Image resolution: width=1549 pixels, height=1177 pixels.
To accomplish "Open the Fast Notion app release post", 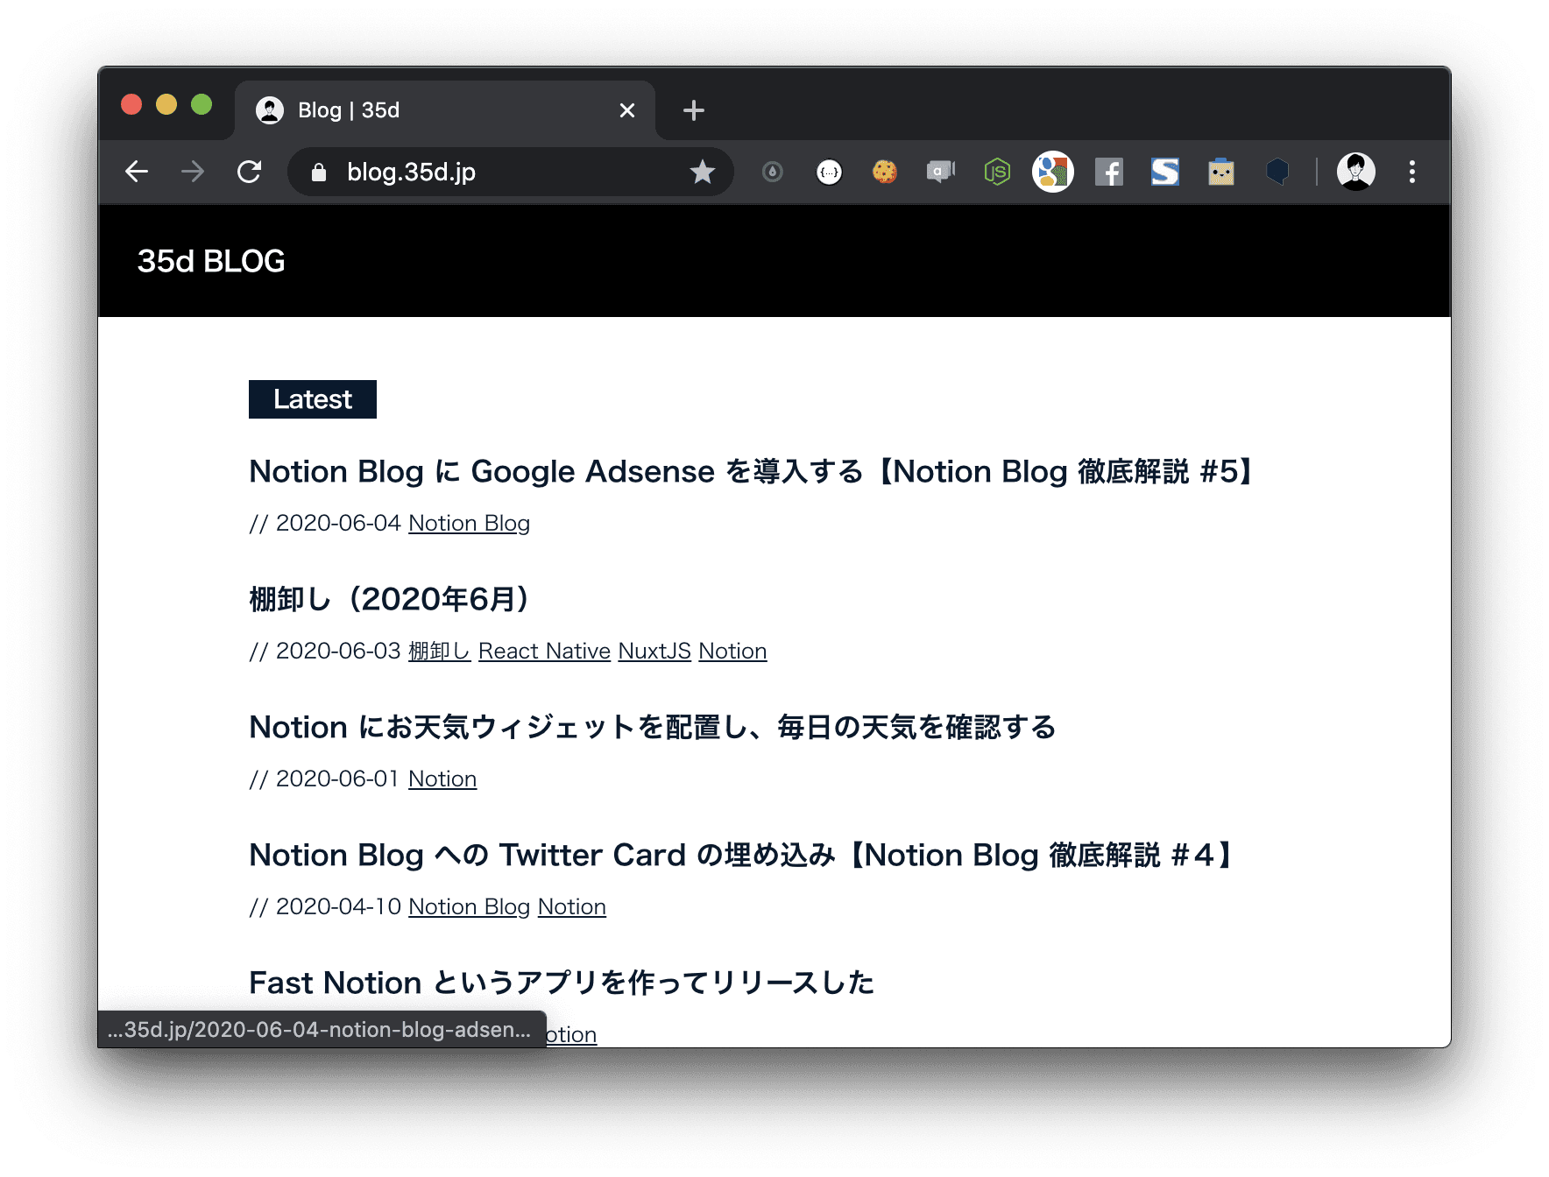I will point(562,983).
